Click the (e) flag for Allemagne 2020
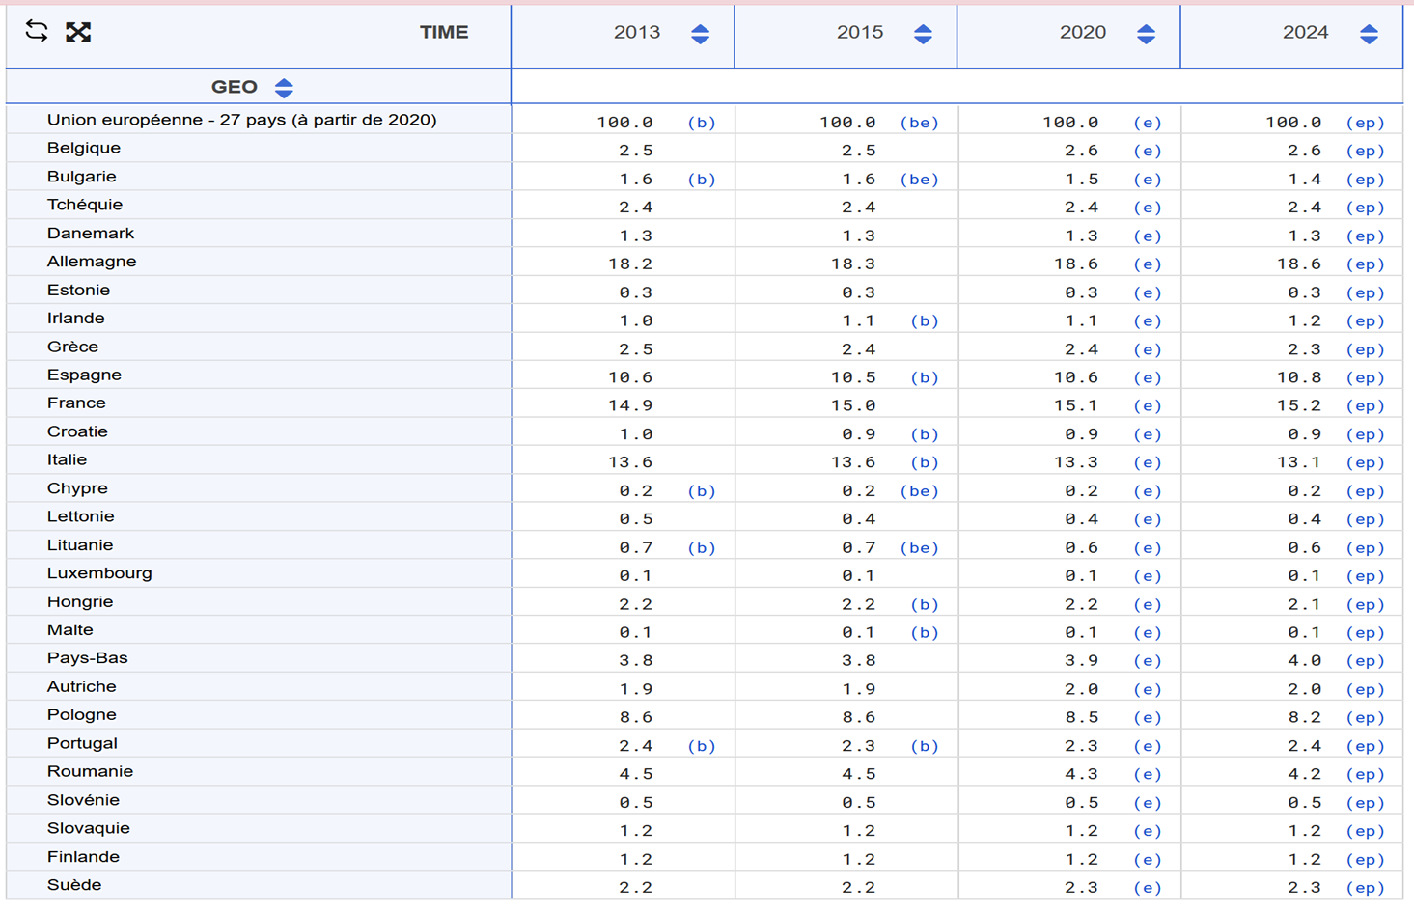This screenshot has height=917, width=1414. click(1147, 264)
